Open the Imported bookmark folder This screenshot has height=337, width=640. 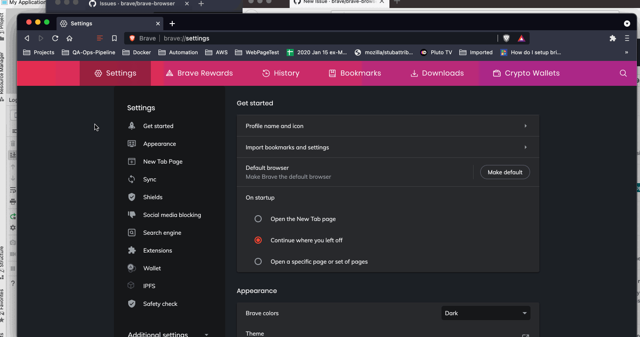click(476, 52)
